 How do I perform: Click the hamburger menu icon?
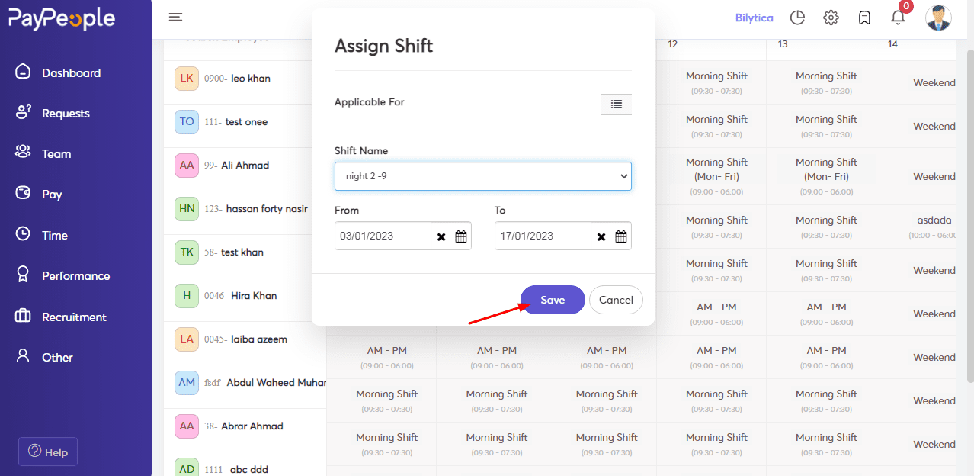(175, 18)
